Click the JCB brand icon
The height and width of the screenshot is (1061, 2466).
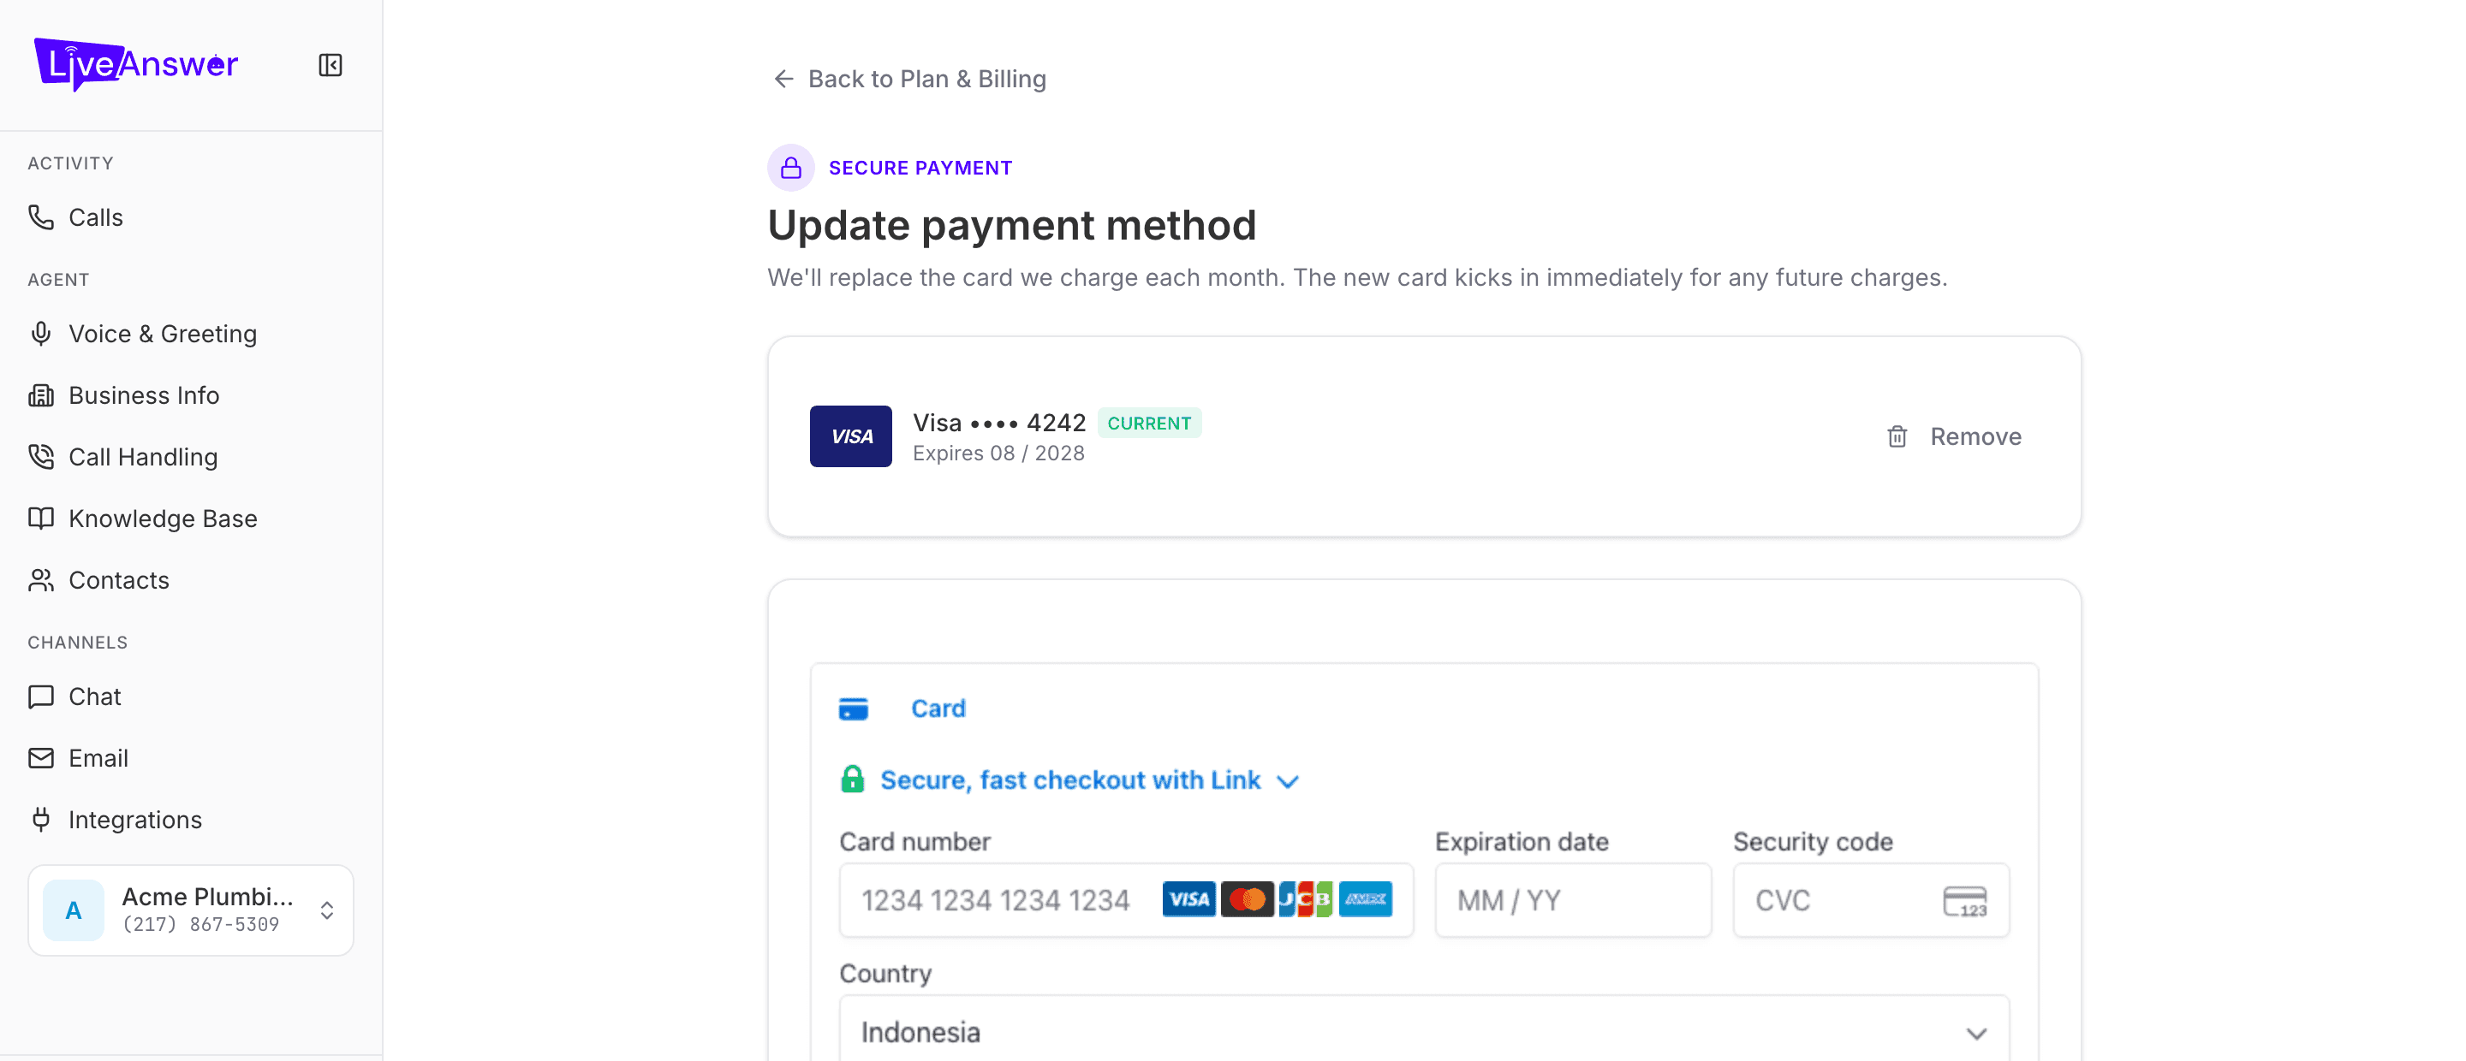(x=1306, y=899)
